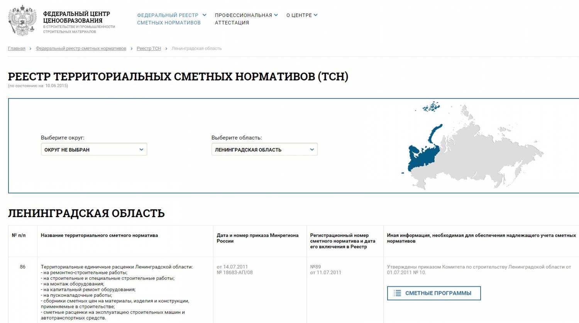Click 'Утверждены приказом Комитета по строительству' note
Image resolution: width=579 pixels, height=323 pixels.
point(479,270)
